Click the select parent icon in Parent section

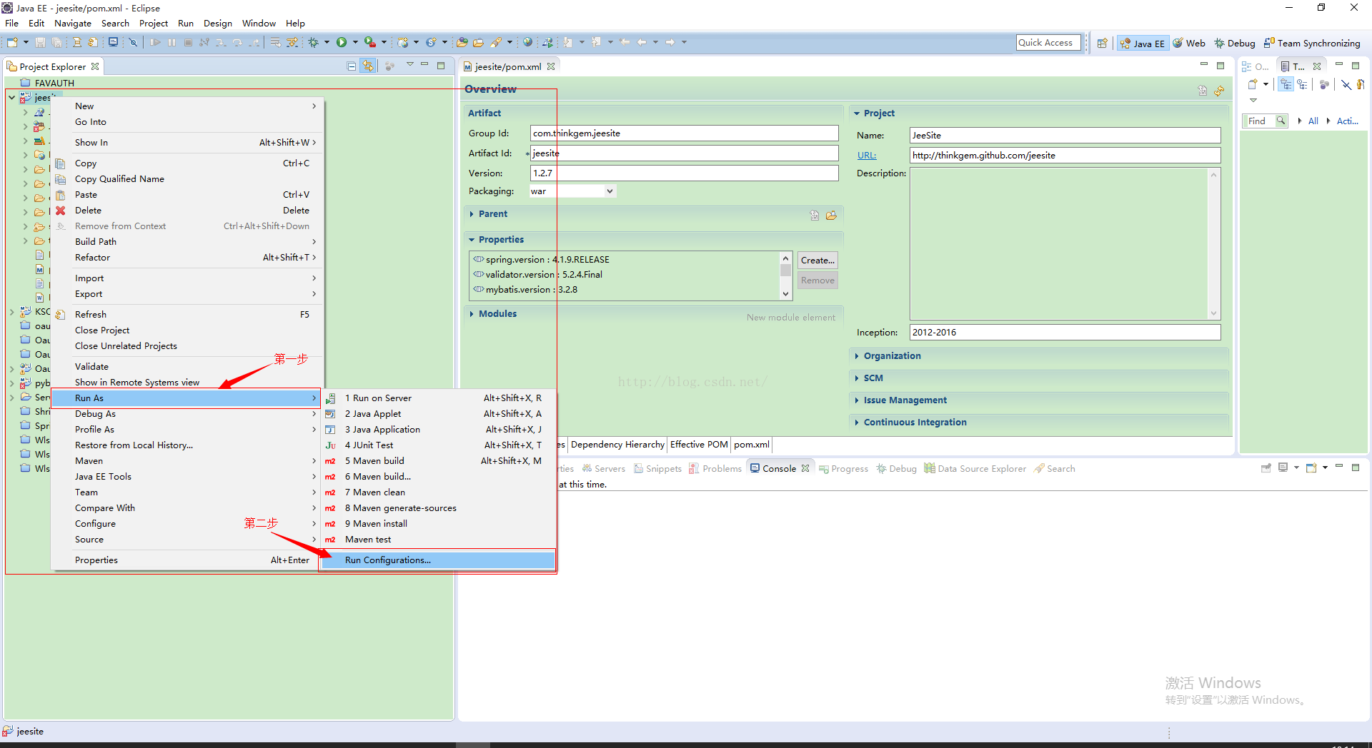point(815,216)
